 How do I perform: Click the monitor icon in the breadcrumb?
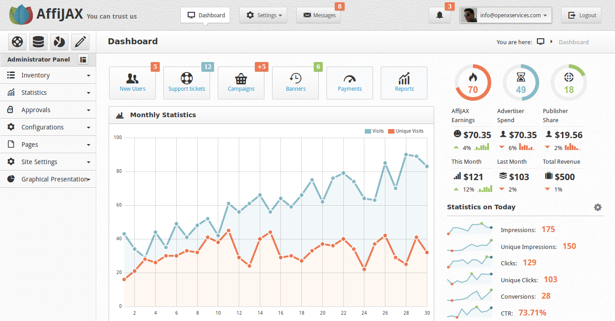coord(541,42)
